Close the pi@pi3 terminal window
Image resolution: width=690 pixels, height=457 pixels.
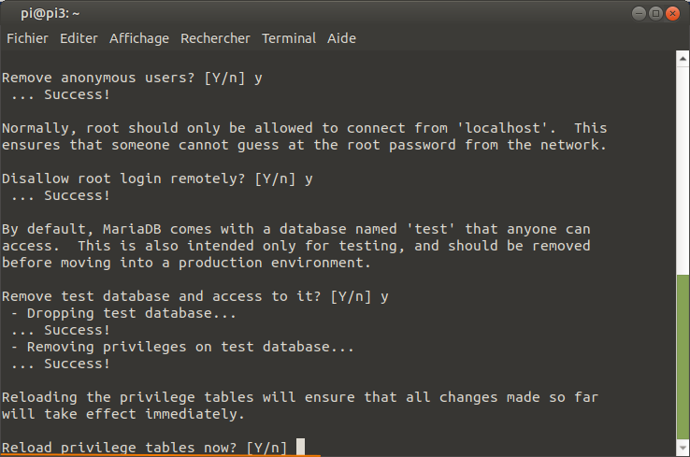click(x=672, y=14)
